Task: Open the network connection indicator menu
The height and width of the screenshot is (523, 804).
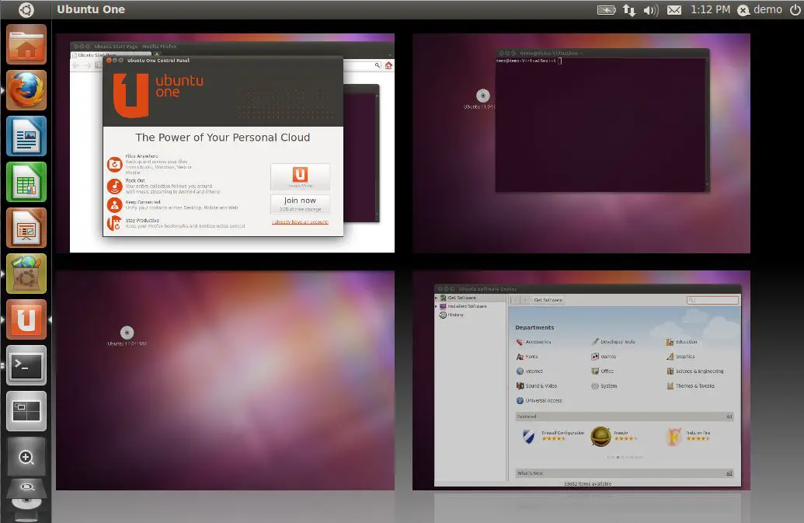Action: (x=629, y=10)
